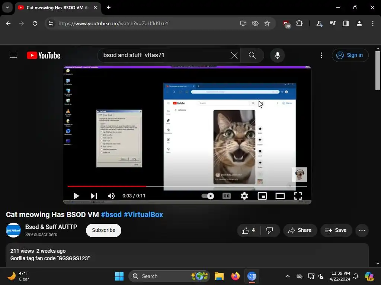381x285 pixels.
Task: Share the video
Action: (300, 230)
